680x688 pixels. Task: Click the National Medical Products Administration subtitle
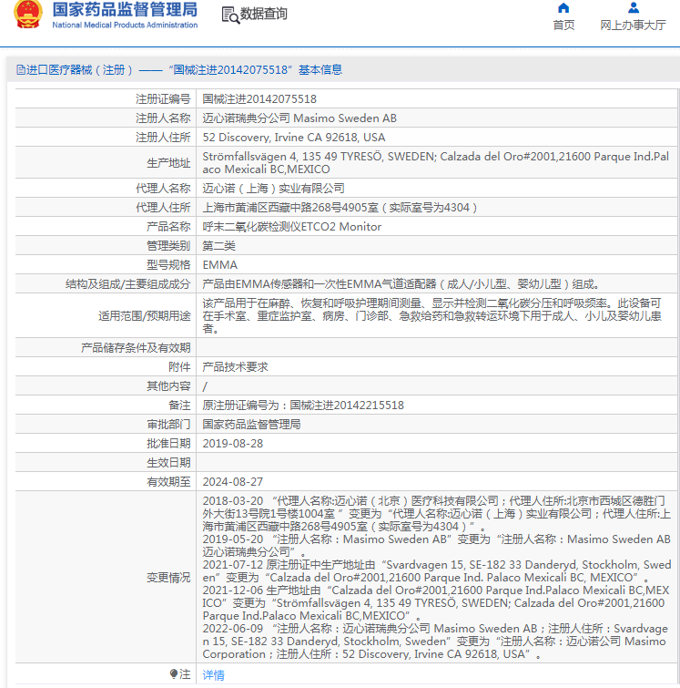125,26
